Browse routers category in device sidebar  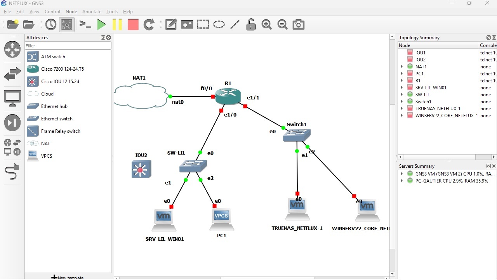12,49
